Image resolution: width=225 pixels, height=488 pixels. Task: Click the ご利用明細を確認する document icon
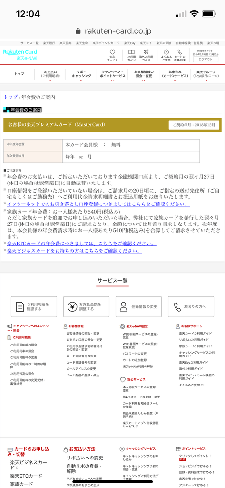[20, 306]
